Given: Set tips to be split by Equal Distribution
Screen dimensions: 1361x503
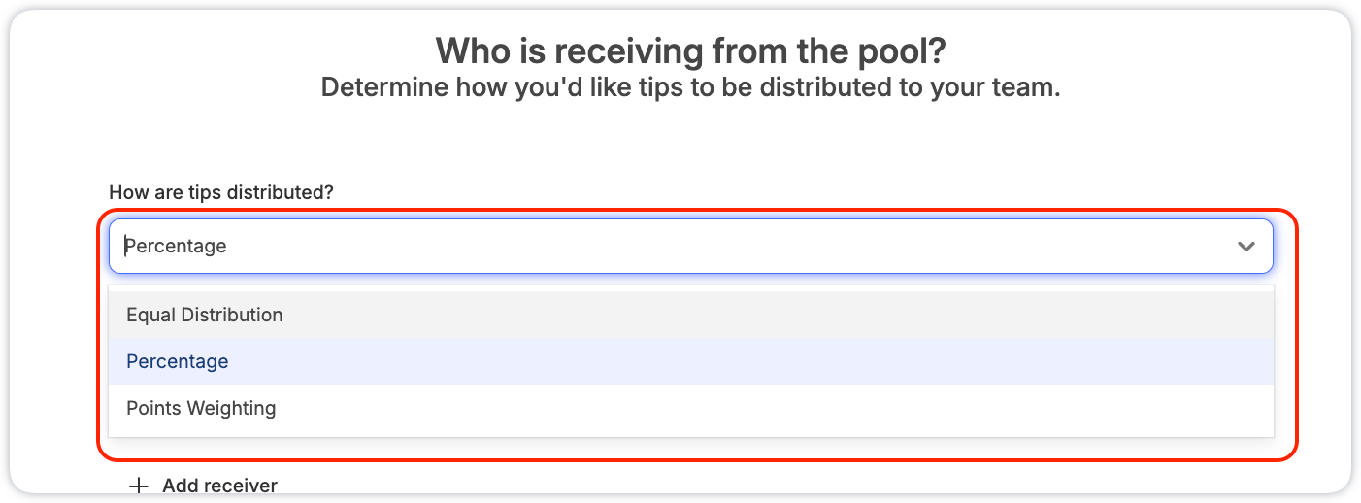Looking at the screenshot, I should [690, 315].
